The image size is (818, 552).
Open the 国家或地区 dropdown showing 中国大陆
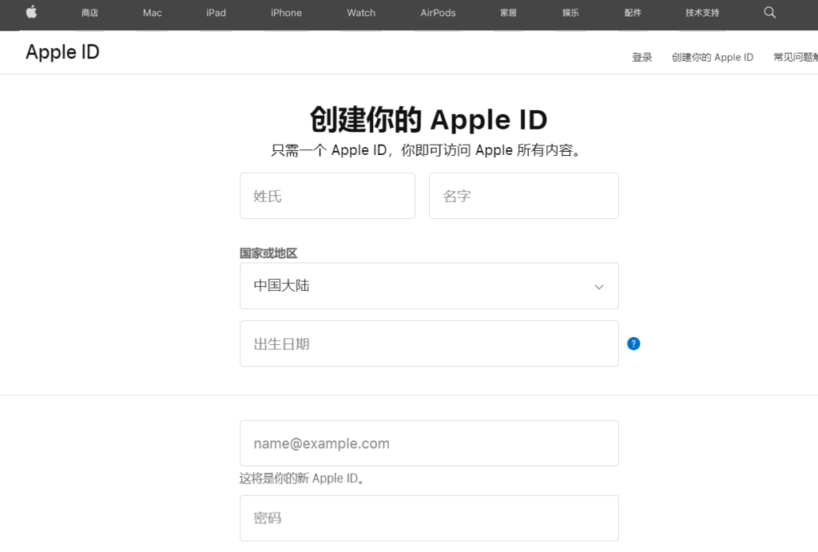point(429,285)
